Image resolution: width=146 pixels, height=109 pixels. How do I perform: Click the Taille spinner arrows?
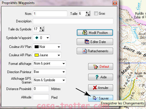88,13
